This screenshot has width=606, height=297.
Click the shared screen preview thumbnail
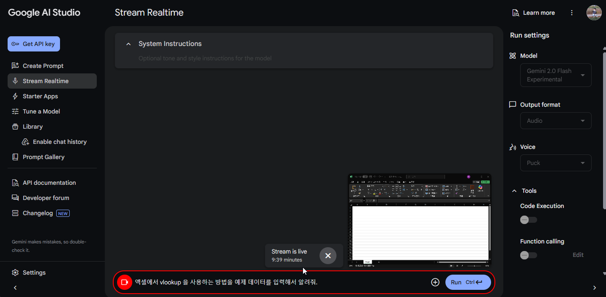(420, 221)
